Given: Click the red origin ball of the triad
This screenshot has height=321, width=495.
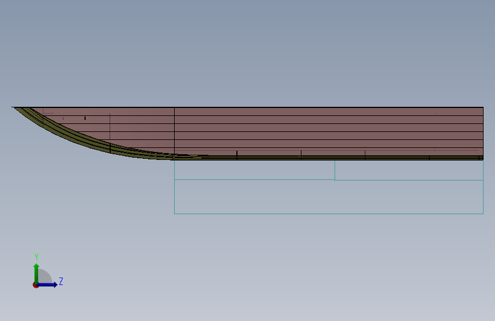Looking at the screenshot, I should coord(35,285).
